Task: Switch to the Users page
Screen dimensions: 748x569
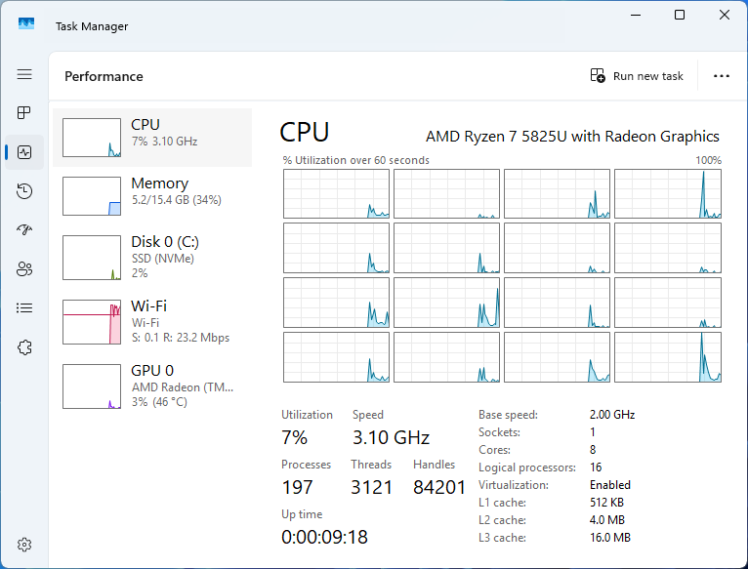Action: (24, 269)
